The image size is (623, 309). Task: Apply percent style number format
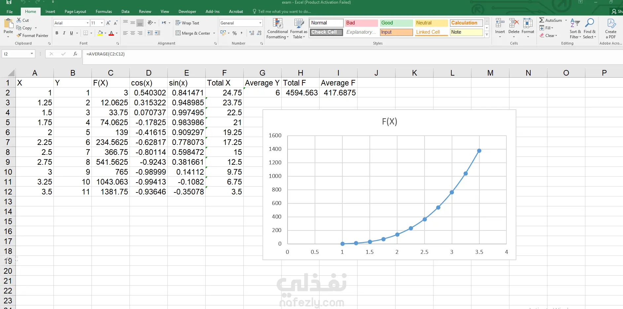click(x=234, y=33)
